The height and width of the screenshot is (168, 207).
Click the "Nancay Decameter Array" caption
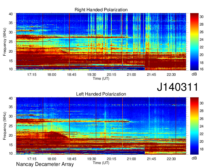pyautogui.click(x=45, y=164)
